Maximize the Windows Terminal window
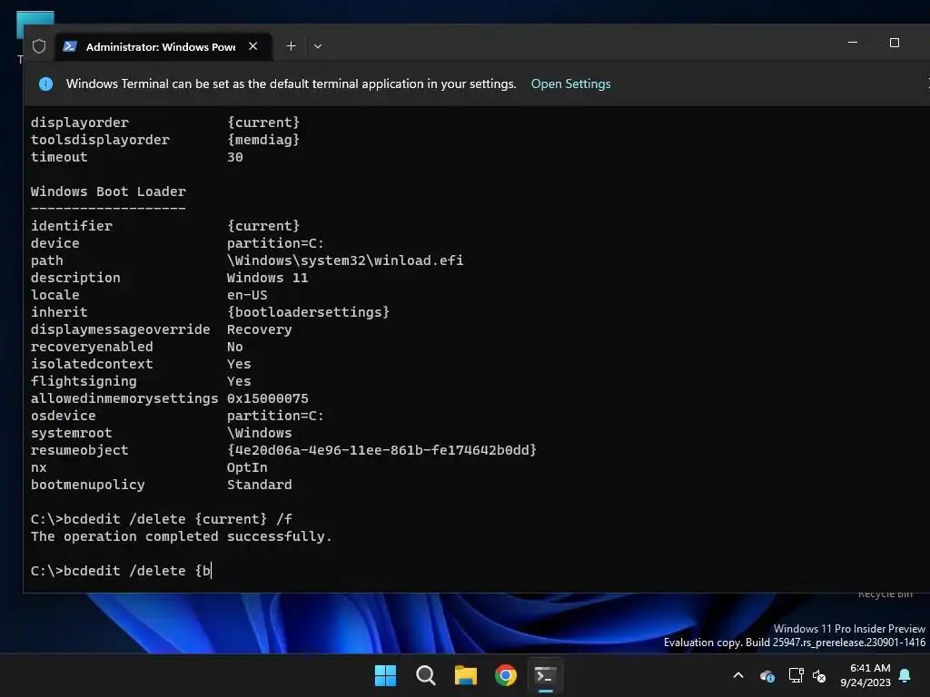930x697 pixels. (895, 43)
